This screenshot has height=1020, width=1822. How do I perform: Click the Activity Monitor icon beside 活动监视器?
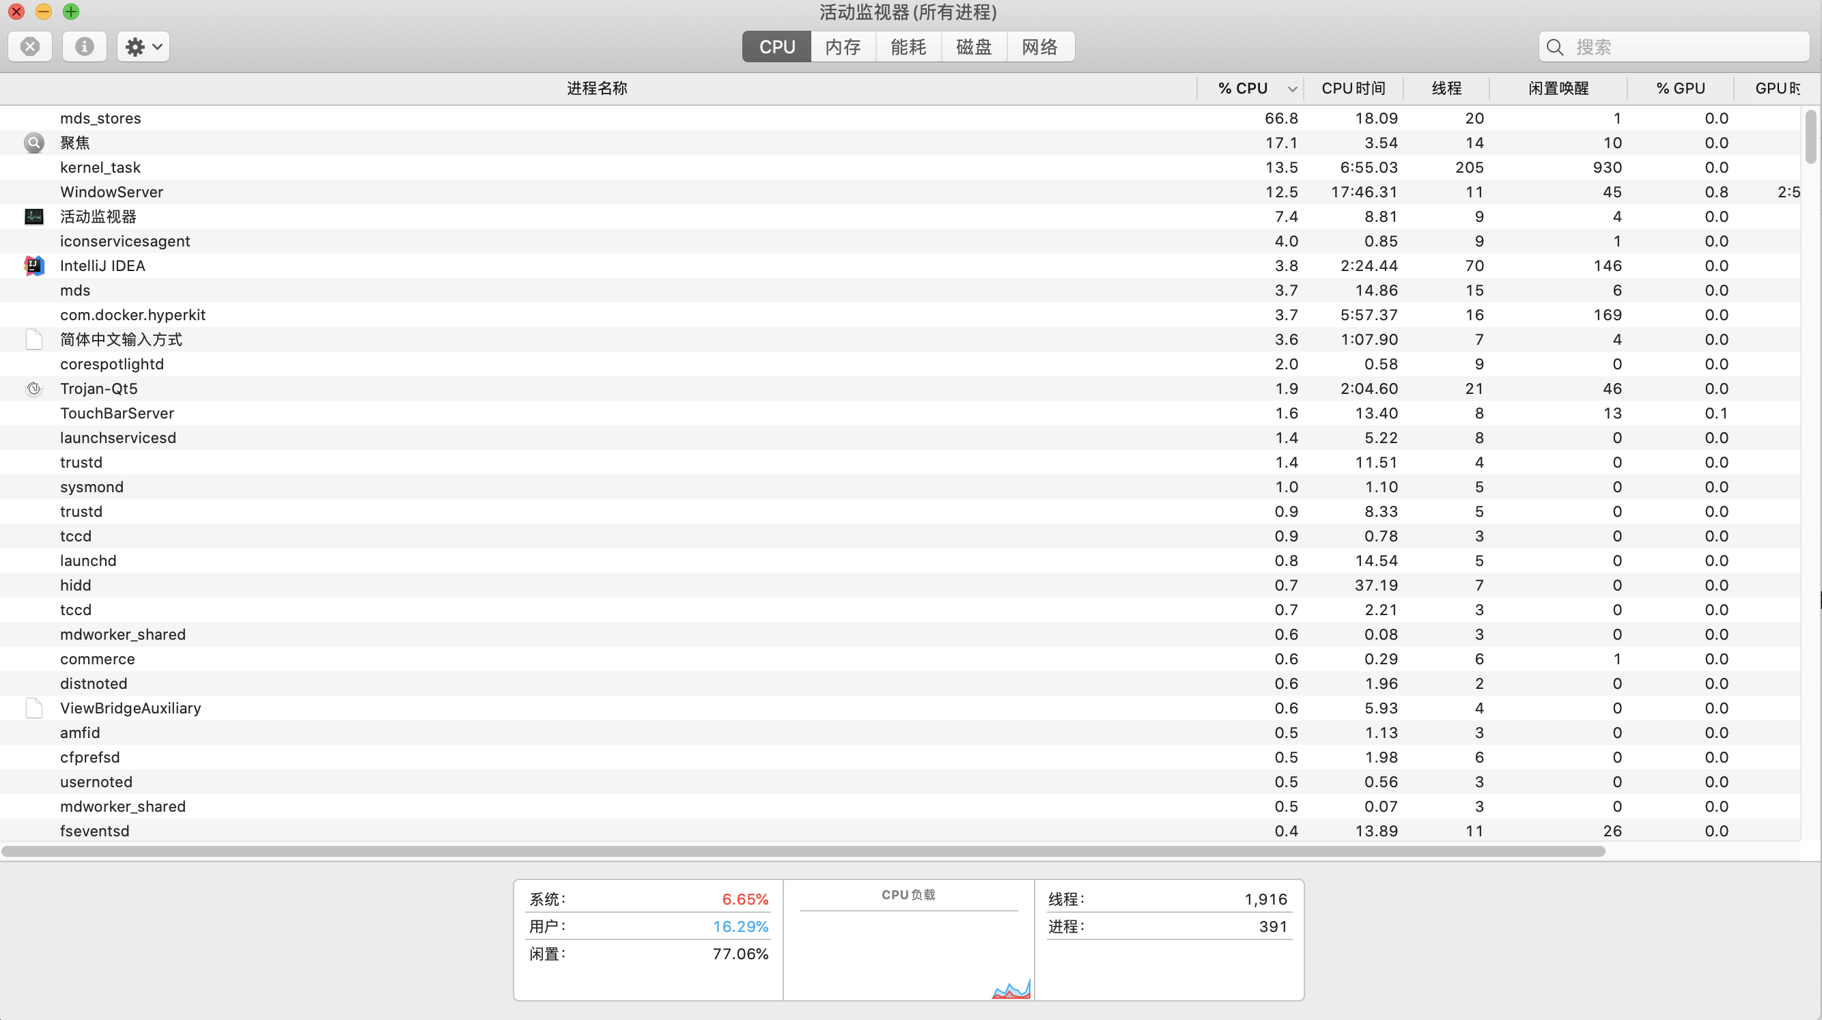click(34, 216)
